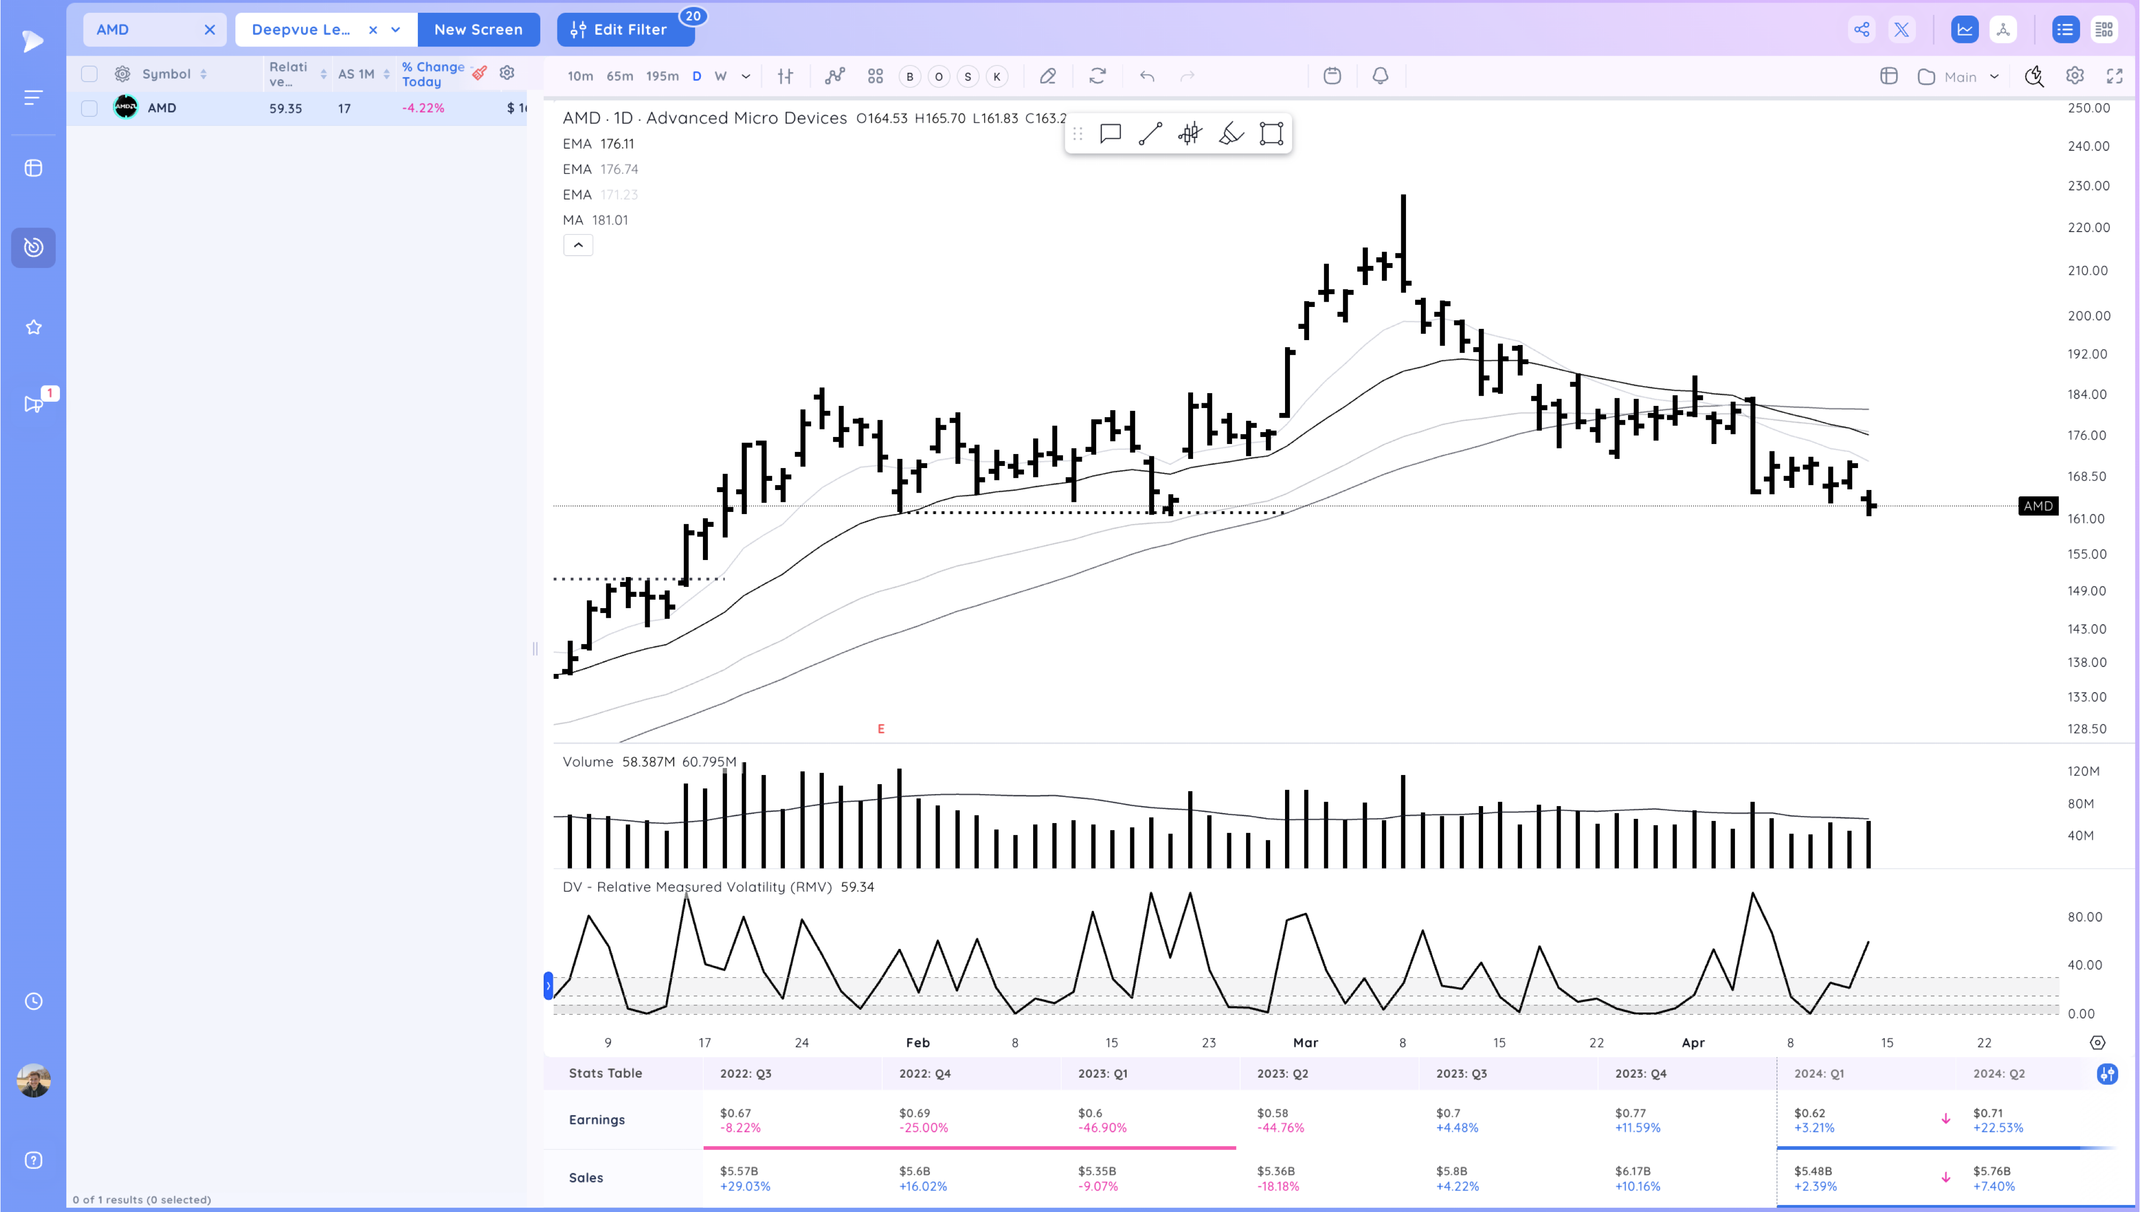The height and width of the screenshot is (1212, 2140).
Task: Sort by % Change Today column
Action: [434, 74]
